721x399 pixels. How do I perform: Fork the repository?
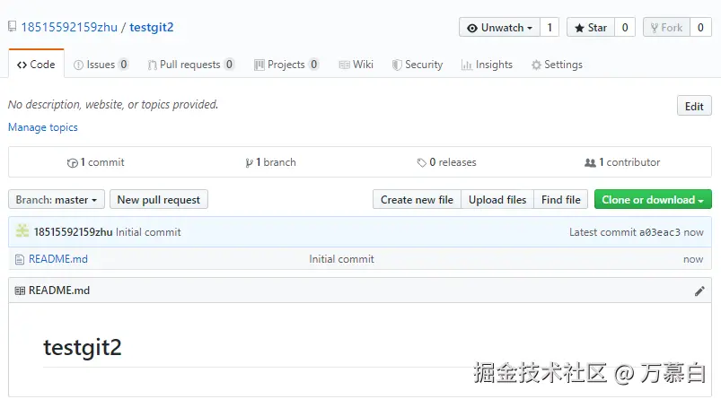point(666,28)
